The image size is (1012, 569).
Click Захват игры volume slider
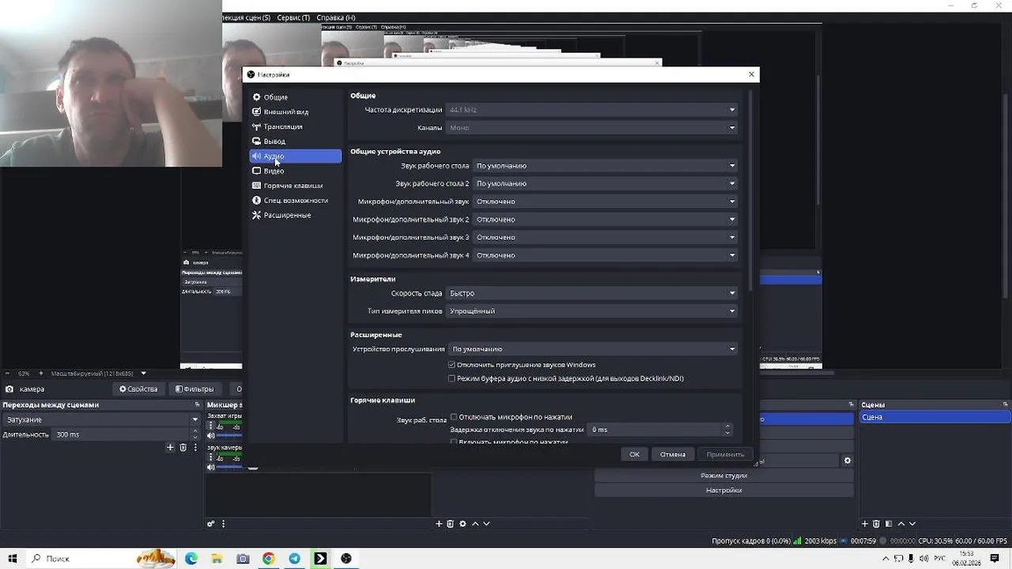coord(229,435)
